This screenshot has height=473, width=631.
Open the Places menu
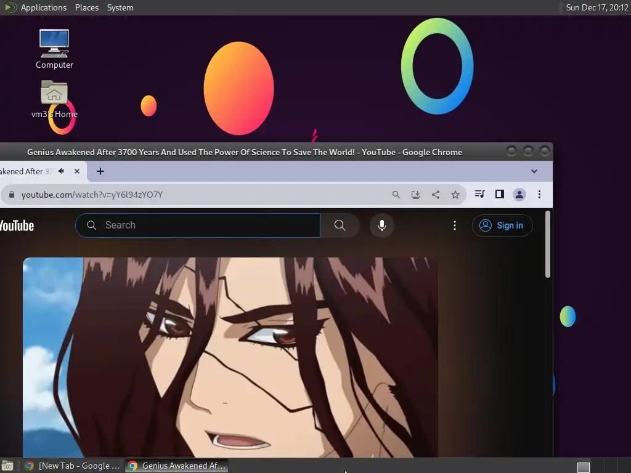pyautogui.click(x=86, y=7)
